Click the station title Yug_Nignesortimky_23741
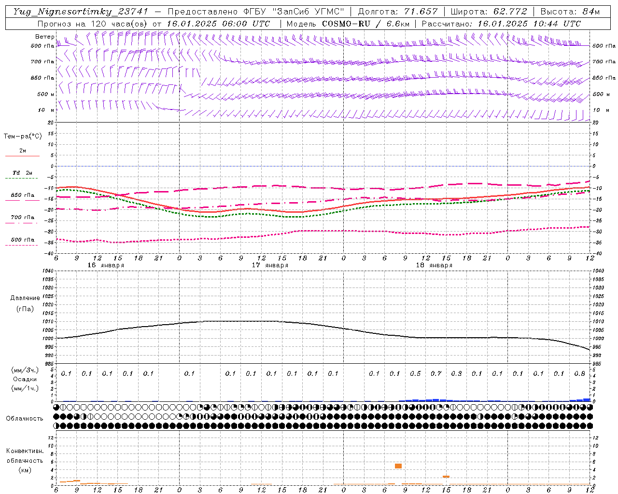The width and height of the screenshot is (618, 494). (80, 12)
